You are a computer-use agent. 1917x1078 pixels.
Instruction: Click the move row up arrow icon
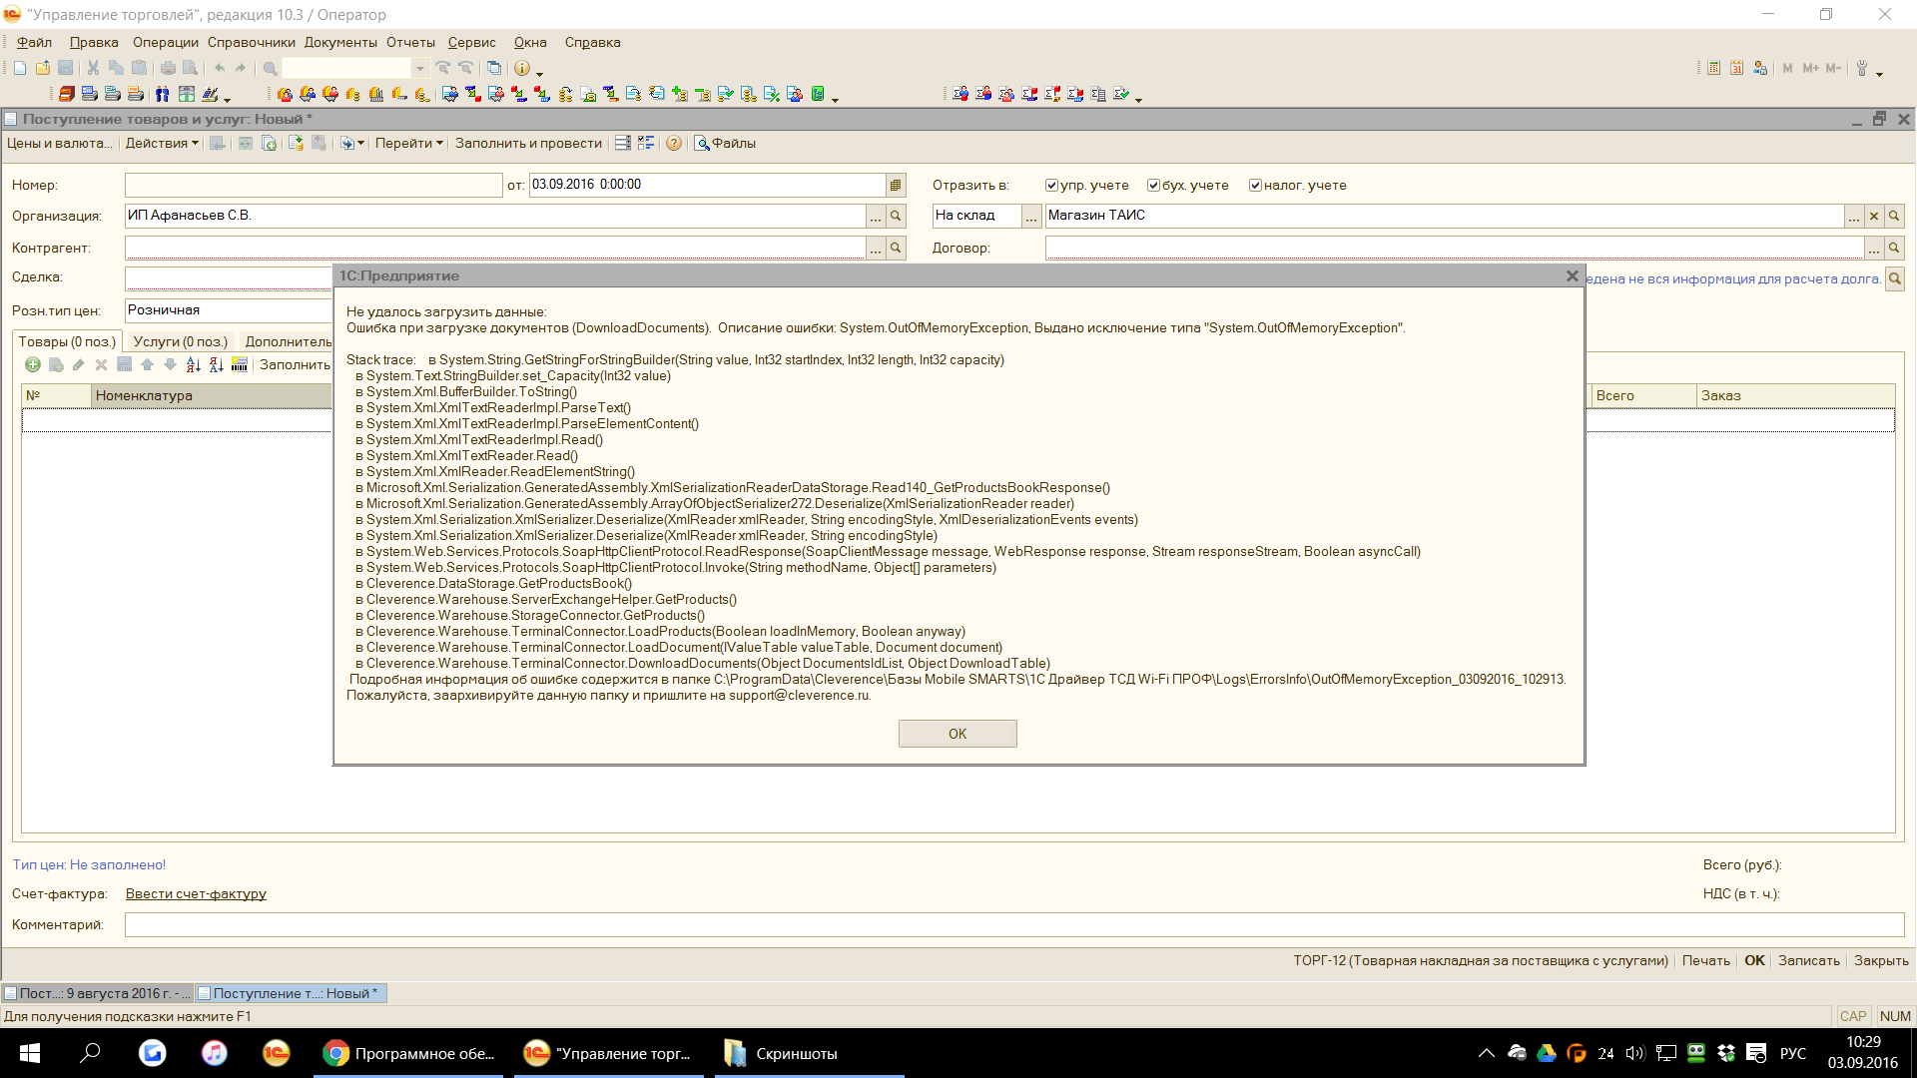(147, 364)
